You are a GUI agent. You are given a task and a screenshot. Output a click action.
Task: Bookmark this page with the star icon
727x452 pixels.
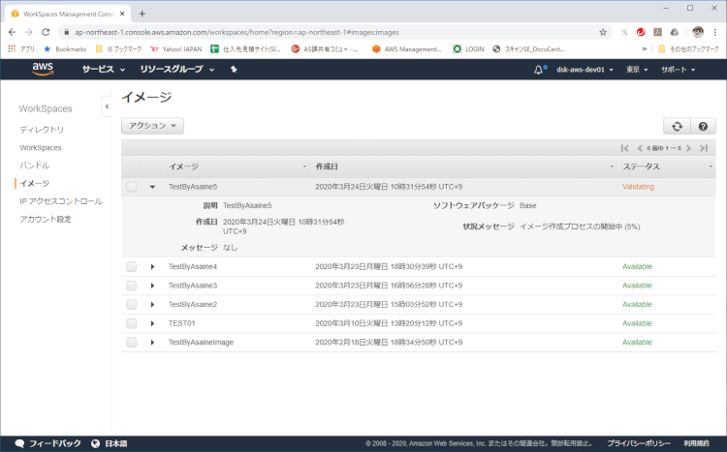[603, 31]
